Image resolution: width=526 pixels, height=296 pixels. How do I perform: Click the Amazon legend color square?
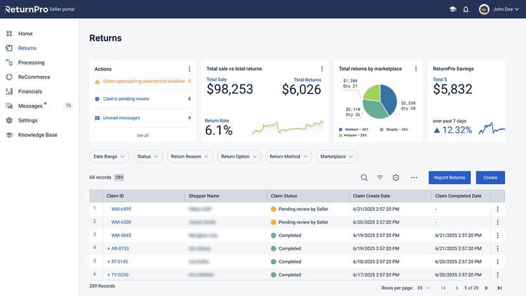pyautogui.click(x=341, y=135)
